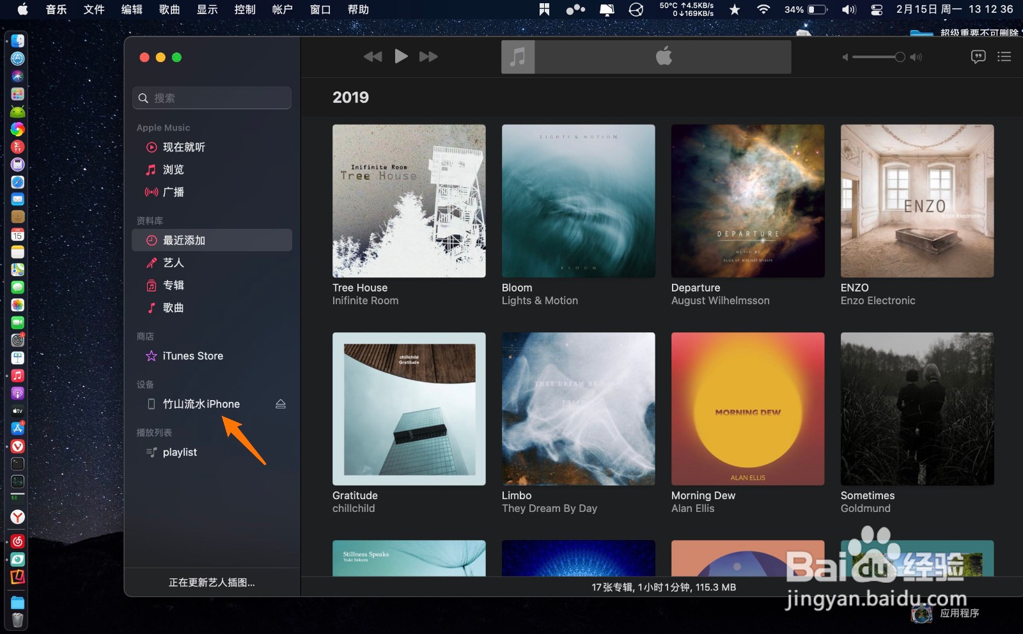Click artist name Inifinite Room
The image size is (1023, 634).
click(x=365, y=300)
